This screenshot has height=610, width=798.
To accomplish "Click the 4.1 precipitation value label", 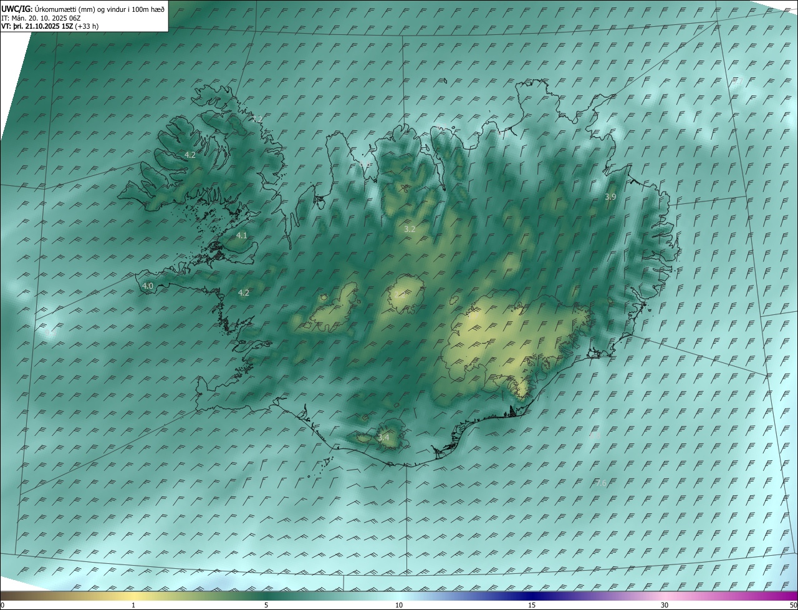I will (x=242, y=235).
